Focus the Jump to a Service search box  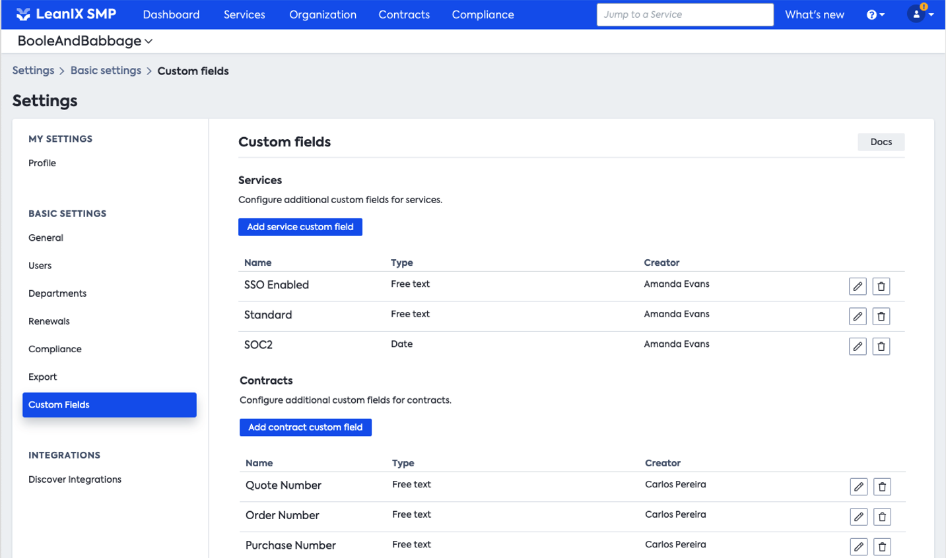coord(685,15)
